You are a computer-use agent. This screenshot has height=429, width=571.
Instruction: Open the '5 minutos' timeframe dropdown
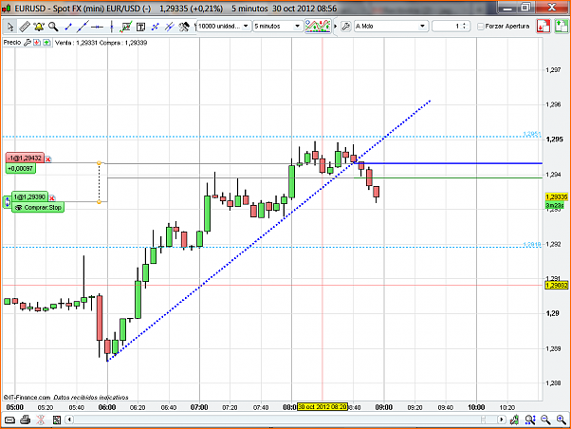click(x=278, y=27)
